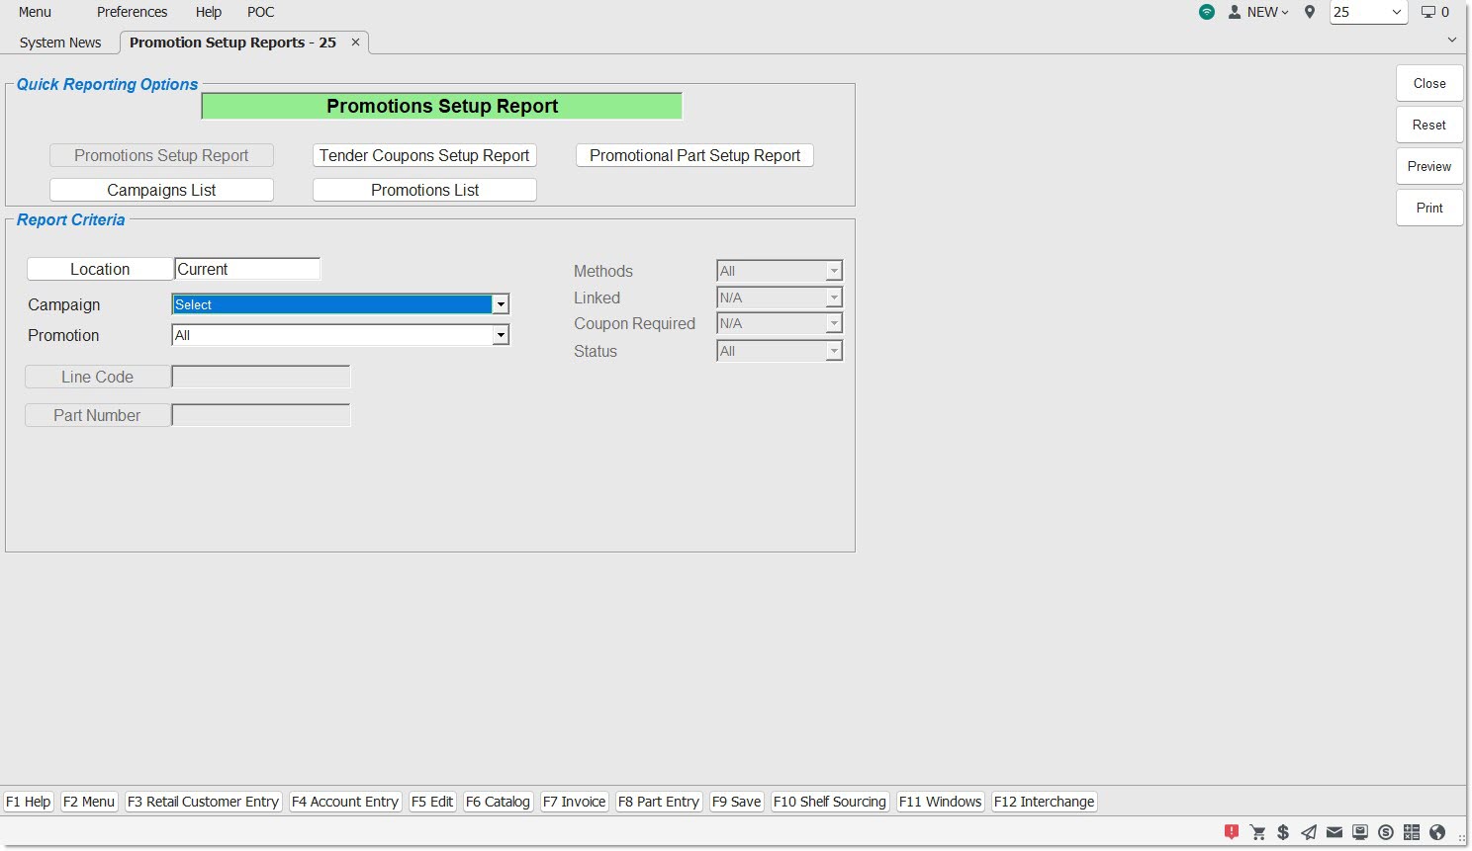Switch to the System News tab

[60, 43]
